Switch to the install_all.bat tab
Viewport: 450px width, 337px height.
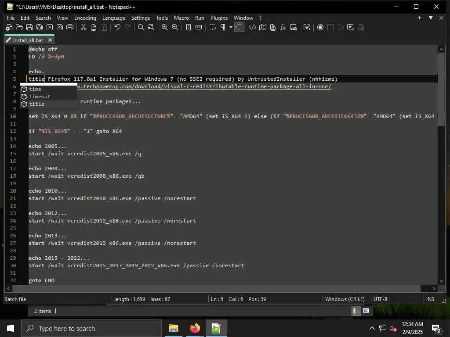tap(28, 40)
